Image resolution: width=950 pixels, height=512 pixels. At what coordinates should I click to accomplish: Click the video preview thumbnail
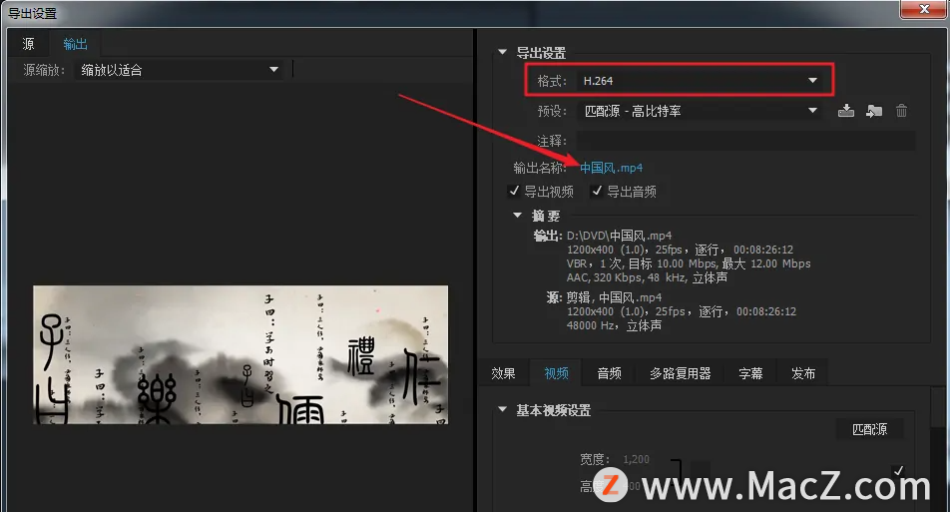240,354
